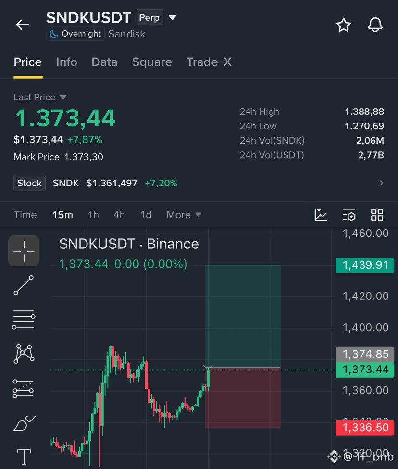Tap the 24h High value 1.388,88
398x469 pixels.
point(364,111)
